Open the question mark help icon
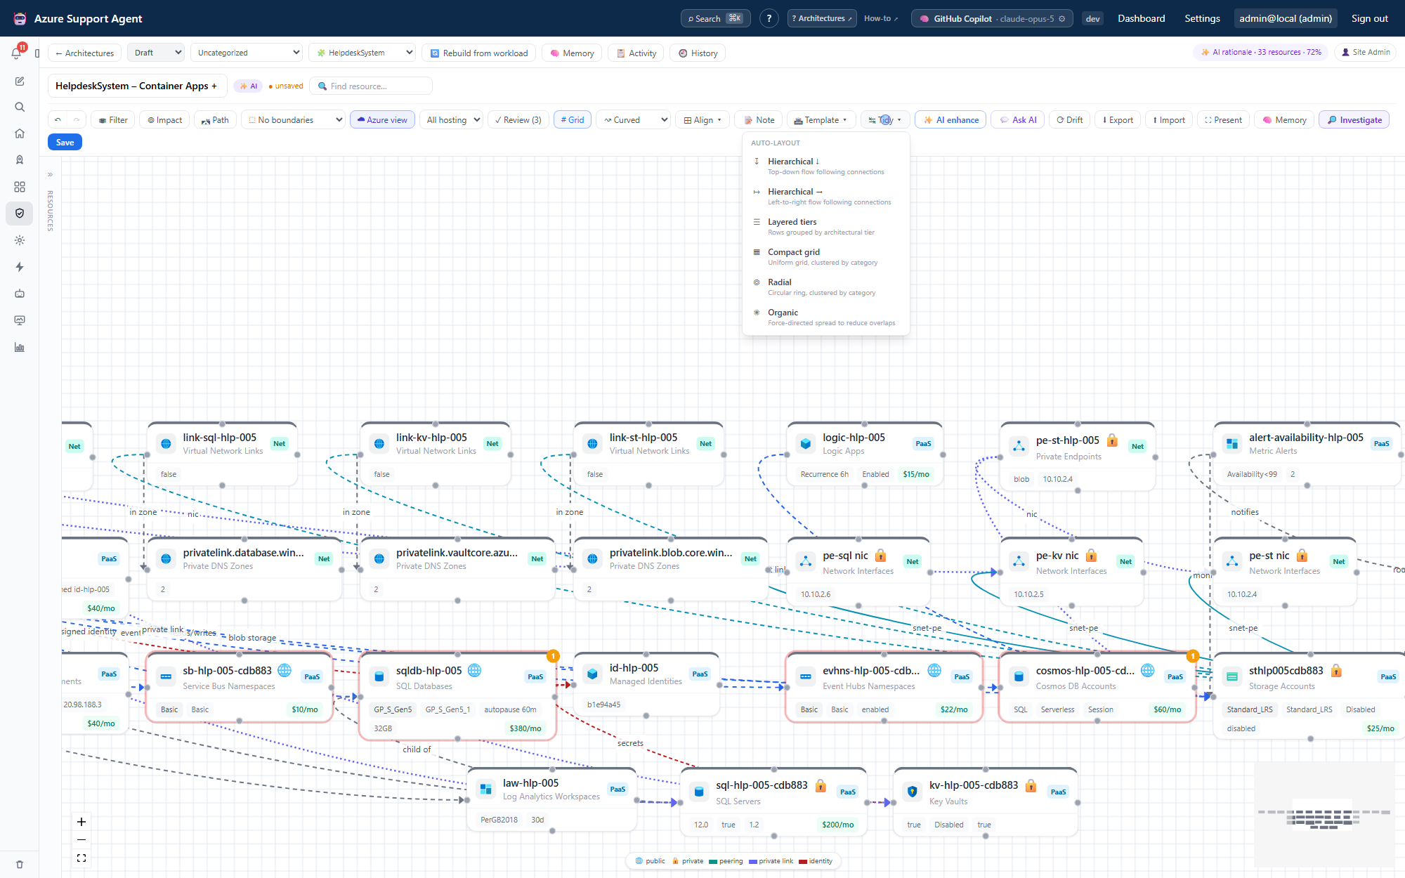This screenshot has height=878, width=1405. point(769,19)
